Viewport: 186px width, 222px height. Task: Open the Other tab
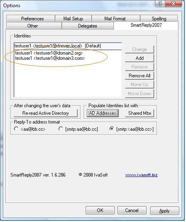33,26
